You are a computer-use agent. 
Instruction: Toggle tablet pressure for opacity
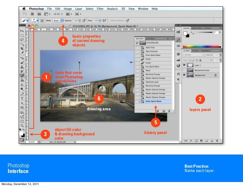(x=84, y=20)
